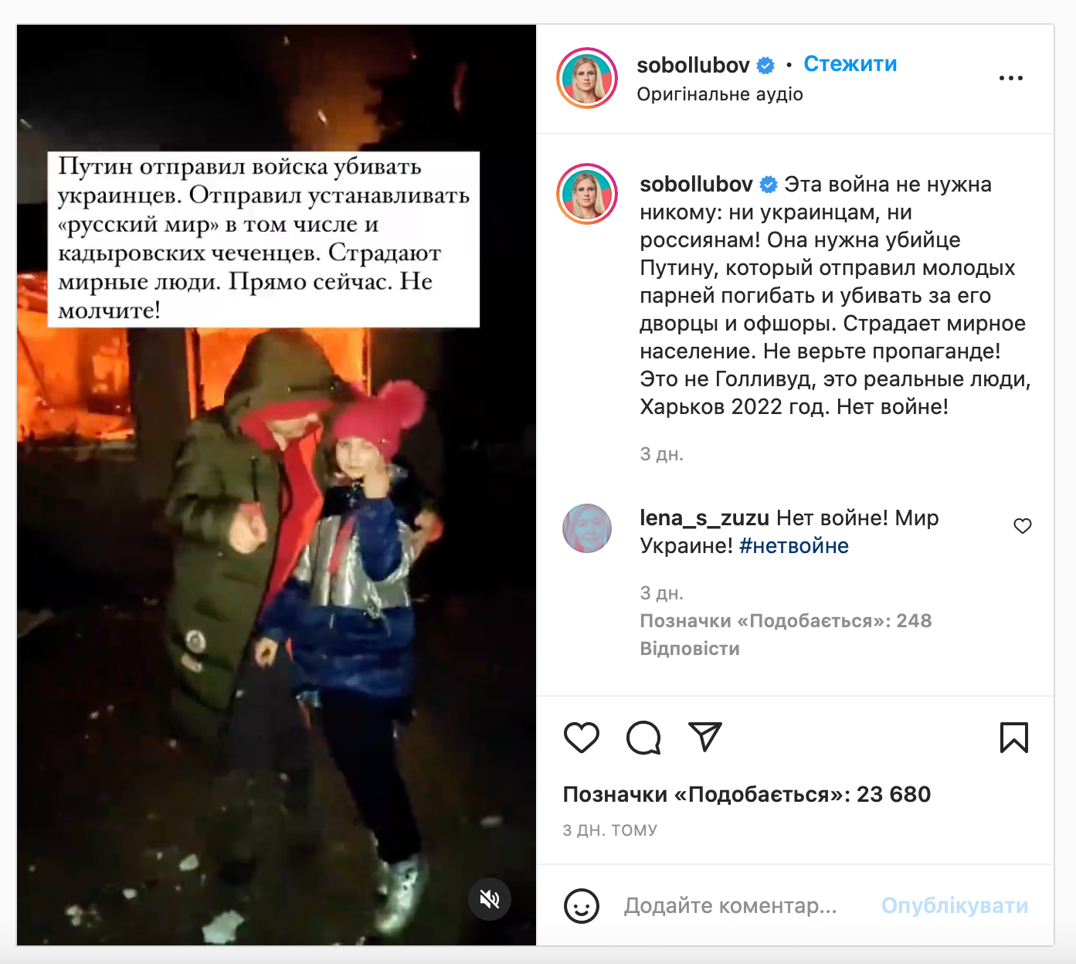Open sobollubov profile picture in header

pos(587,78)
